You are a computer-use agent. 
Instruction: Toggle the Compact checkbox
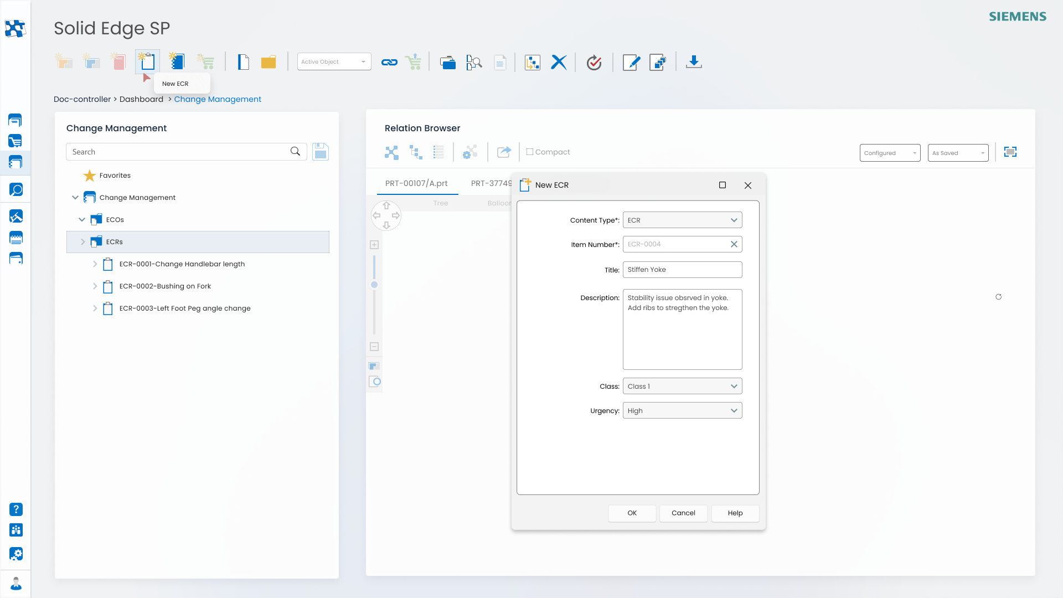click(530, 152)
